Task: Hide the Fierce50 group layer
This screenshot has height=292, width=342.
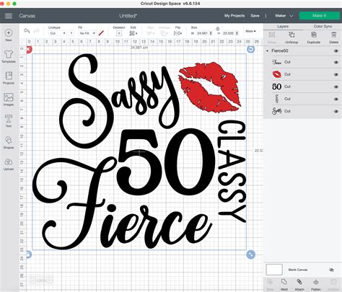Action: click(336, 51)
